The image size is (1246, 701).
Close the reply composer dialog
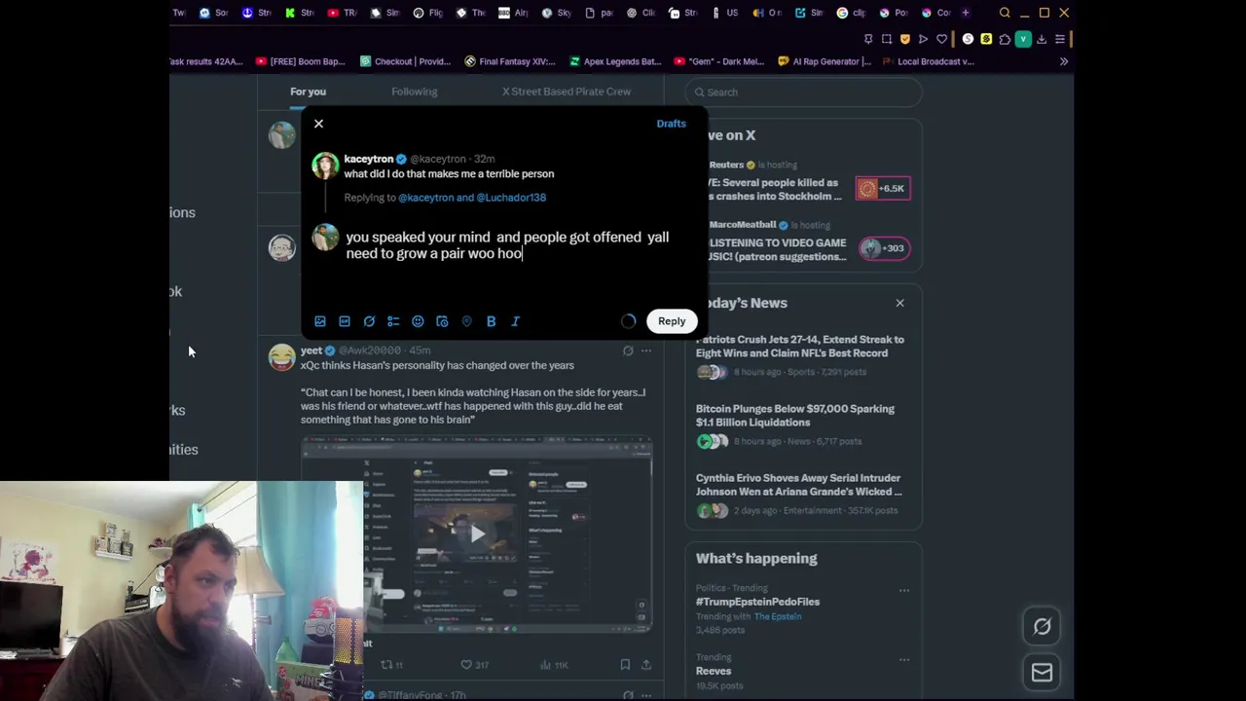point(318,124)
